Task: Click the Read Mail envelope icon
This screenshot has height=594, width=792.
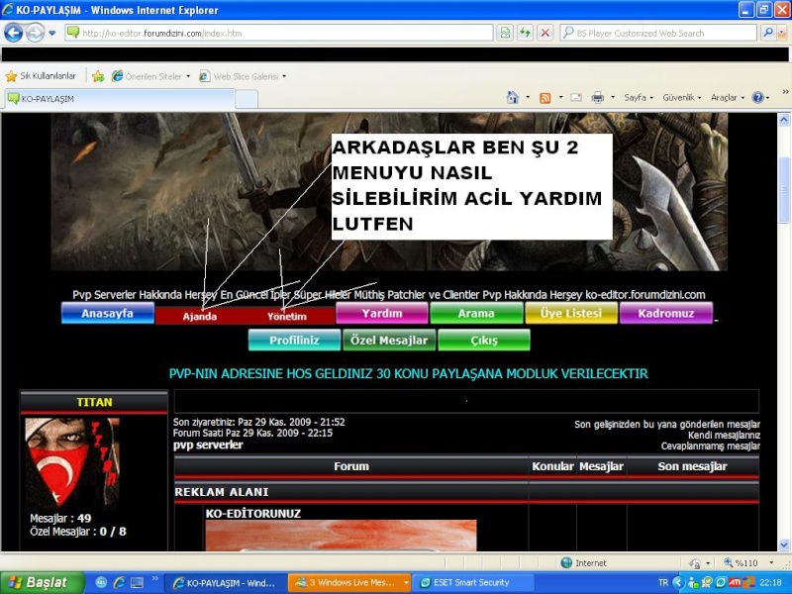Action: tap(576, 97)
